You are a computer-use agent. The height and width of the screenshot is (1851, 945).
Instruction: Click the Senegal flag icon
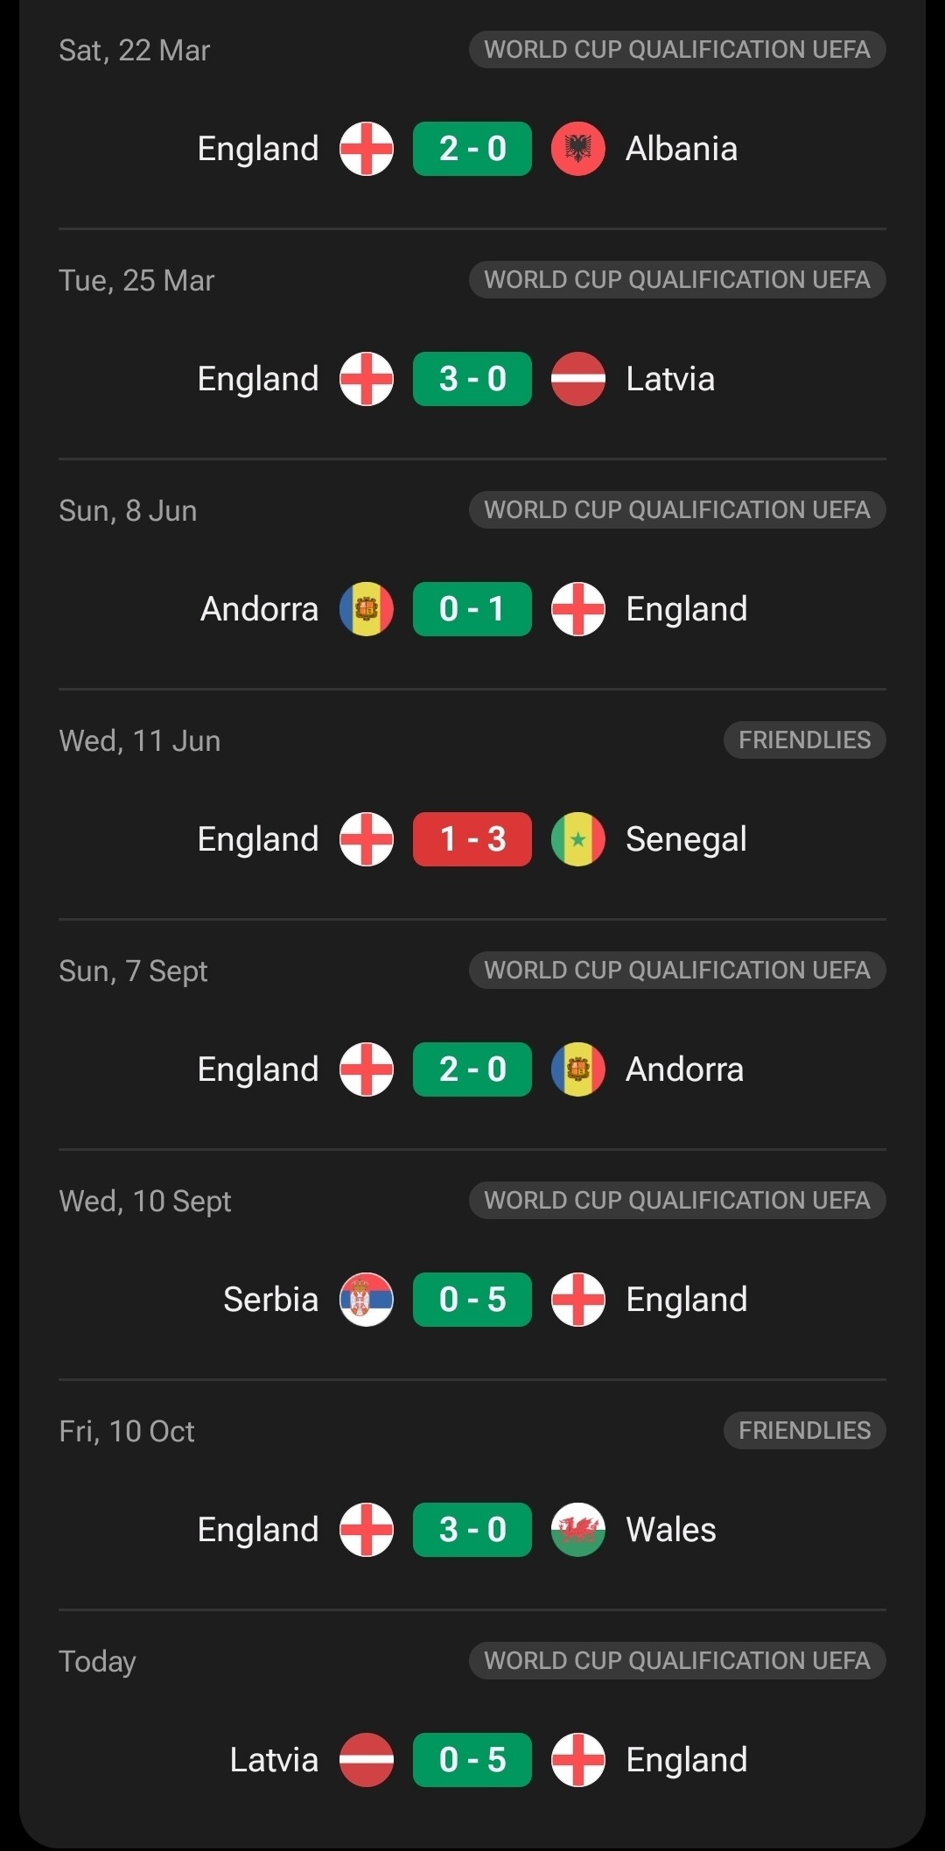(577, 839)
